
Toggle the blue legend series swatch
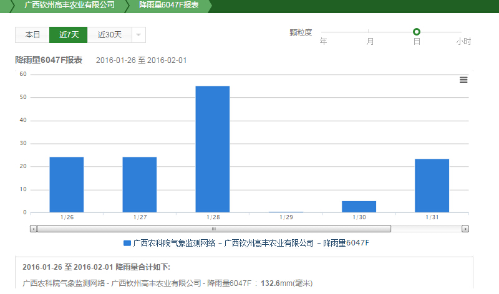[x=127, y=243]
